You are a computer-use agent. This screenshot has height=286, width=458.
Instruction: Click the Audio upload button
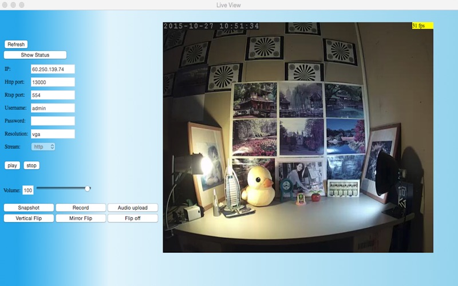[133, 208]
